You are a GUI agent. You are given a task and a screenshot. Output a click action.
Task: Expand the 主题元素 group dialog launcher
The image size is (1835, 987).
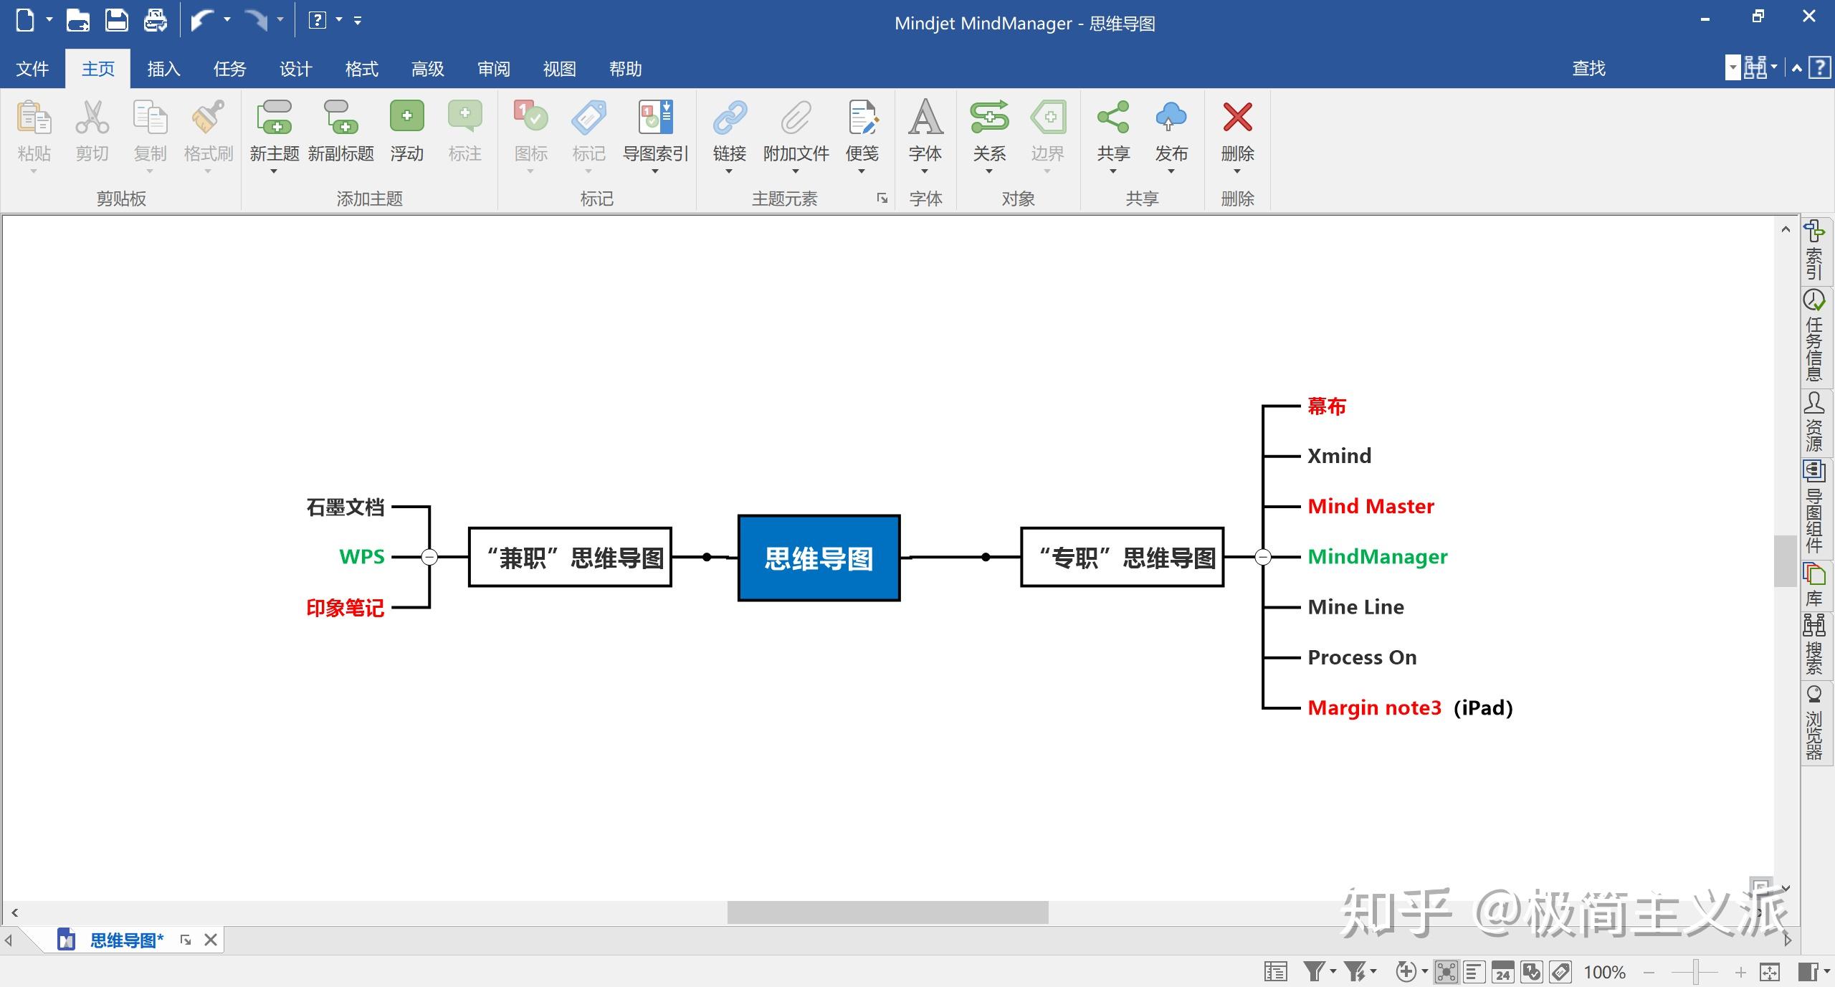(882, 199)
